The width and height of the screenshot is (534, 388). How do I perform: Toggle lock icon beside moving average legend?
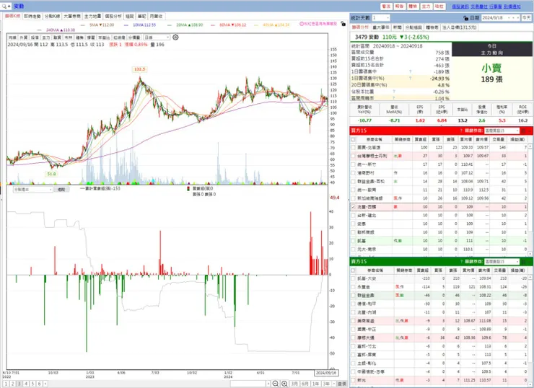343,24
